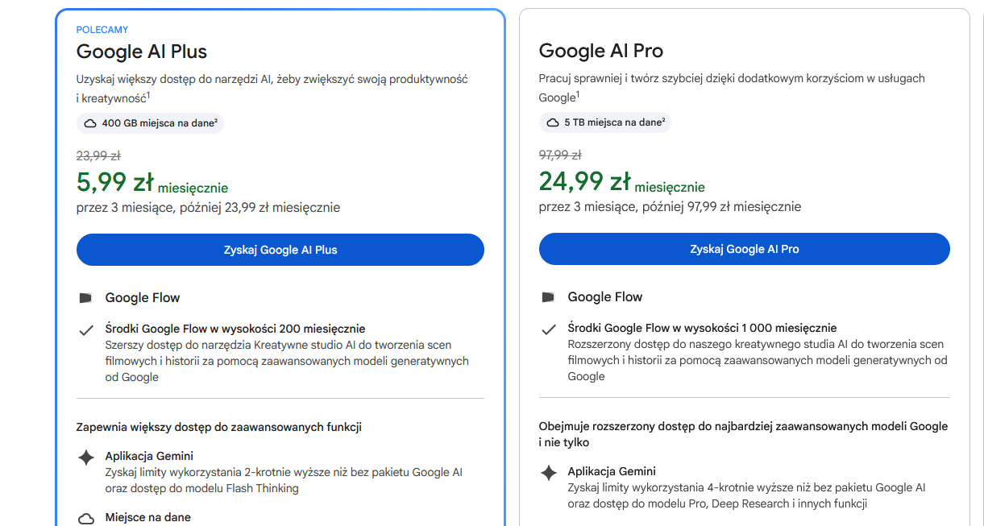Click Aplikacja Gemini title in AI Pro card
984x526 pixels.
pos(612,471)
